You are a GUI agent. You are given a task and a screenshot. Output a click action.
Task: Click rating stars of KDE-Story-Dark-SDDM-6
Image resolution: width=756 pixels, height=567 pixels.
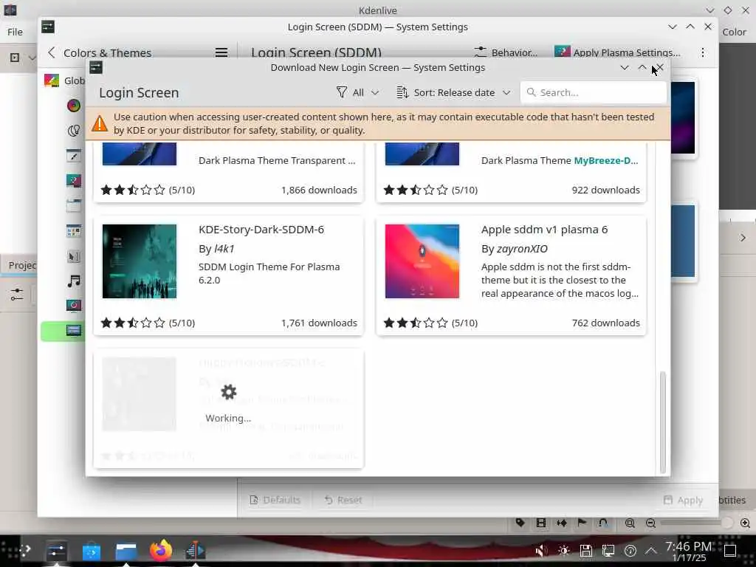[x=133, y=323]
